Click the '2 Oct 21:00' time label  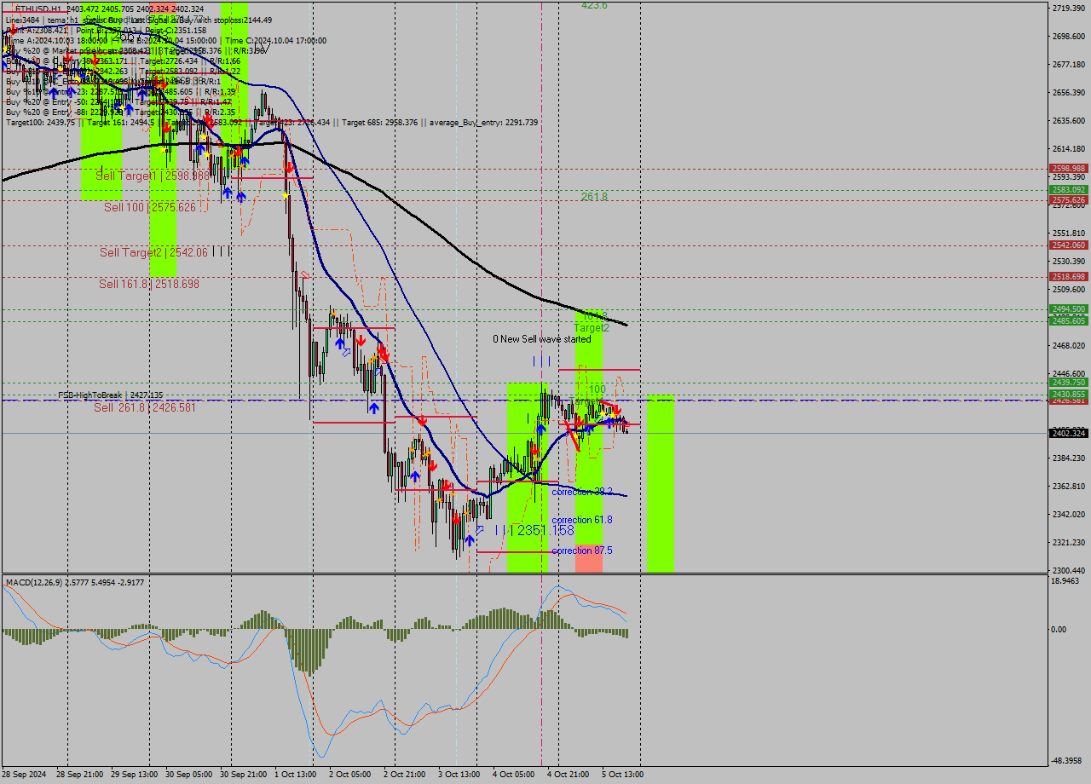[x=405, y=775]
